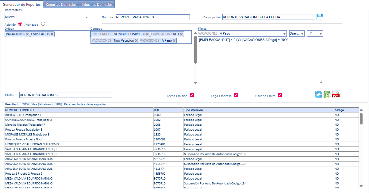
Task: Select the Asistido radio button
Action: pyautogui.click(x=21, y=24)
